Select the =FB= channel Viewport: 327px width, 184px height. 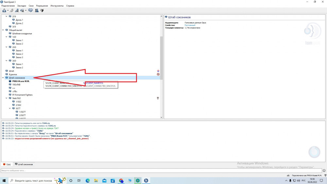click(15, 92)
